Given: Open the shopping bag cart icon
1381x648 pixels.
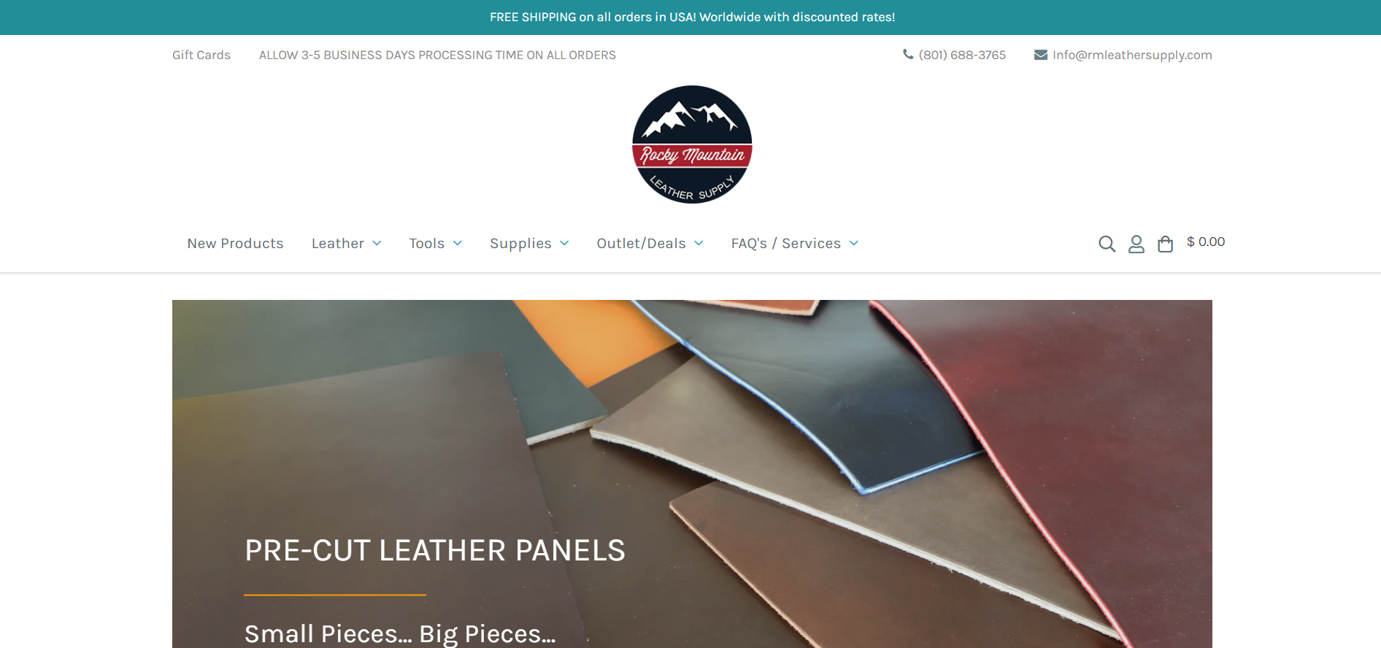Looking at the screenshot, I should (x=1166, y=244).
